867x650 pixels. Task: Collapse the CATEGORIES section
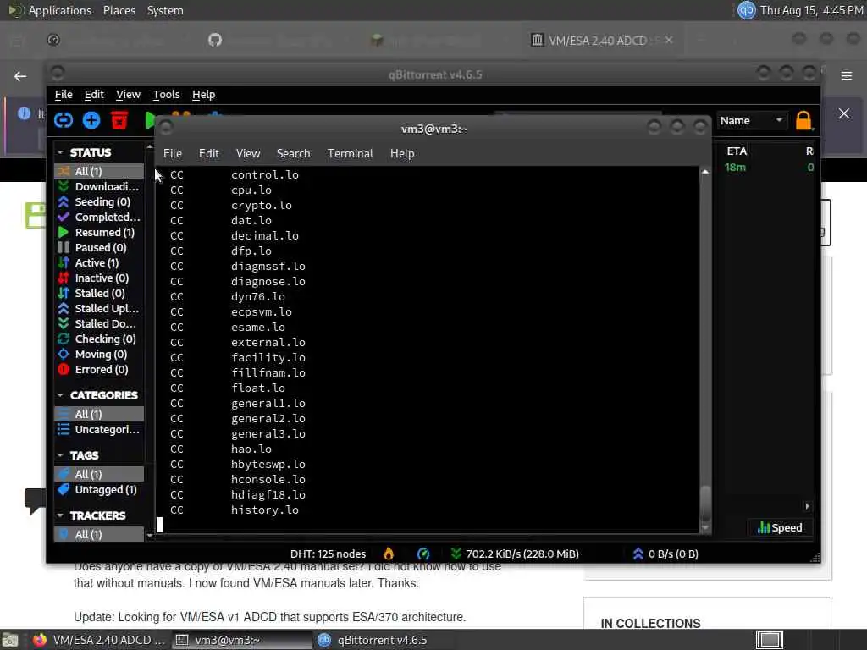coord(60,395)
